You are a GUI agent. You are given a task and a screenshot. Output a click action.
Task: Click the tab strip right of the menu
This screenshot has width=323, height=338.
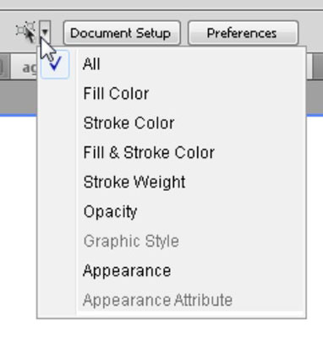pos(315,67)
